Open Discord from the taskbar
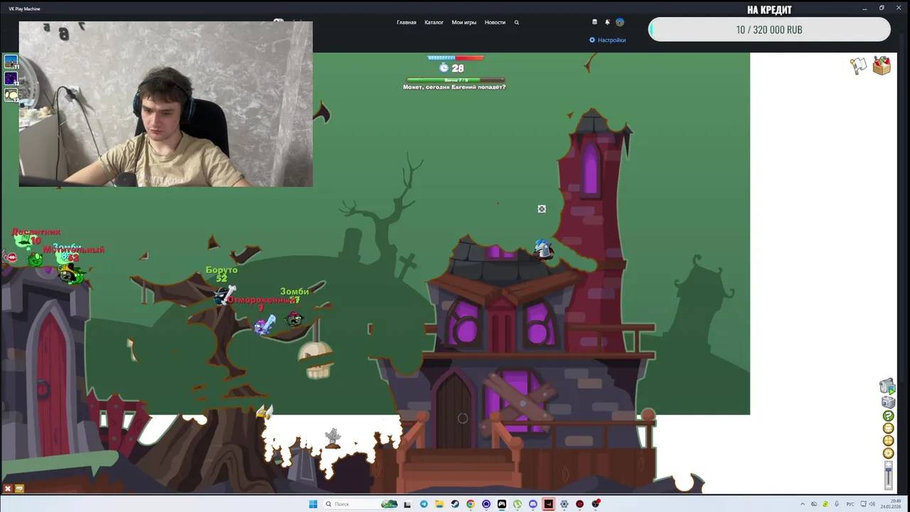 point(533,504)
